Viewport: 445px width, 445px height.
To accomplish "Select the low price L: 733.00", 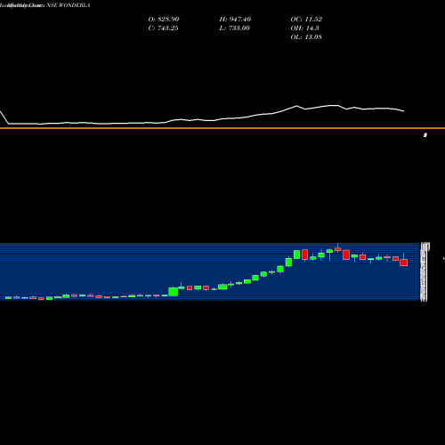I will [x=234, y=28].
